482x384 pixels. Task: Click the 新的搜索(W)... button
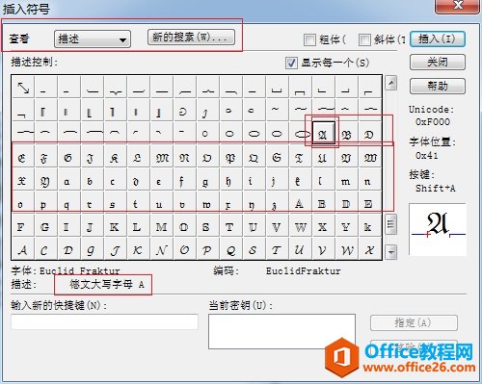(191, 38)
